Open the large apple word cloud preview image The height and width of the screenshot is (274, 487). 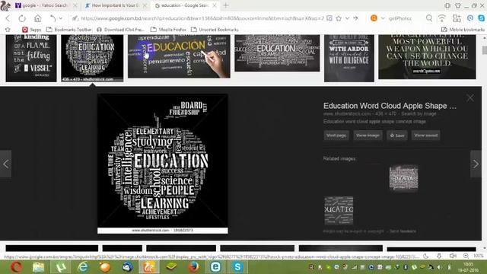(x=162, y=164)
